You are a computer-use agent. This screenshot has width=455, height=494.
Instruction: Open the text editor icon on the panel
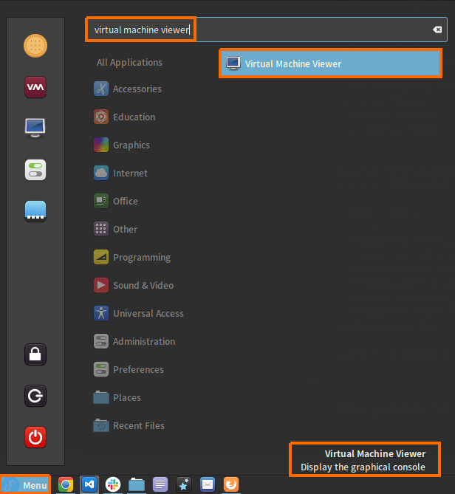point(160,484)
